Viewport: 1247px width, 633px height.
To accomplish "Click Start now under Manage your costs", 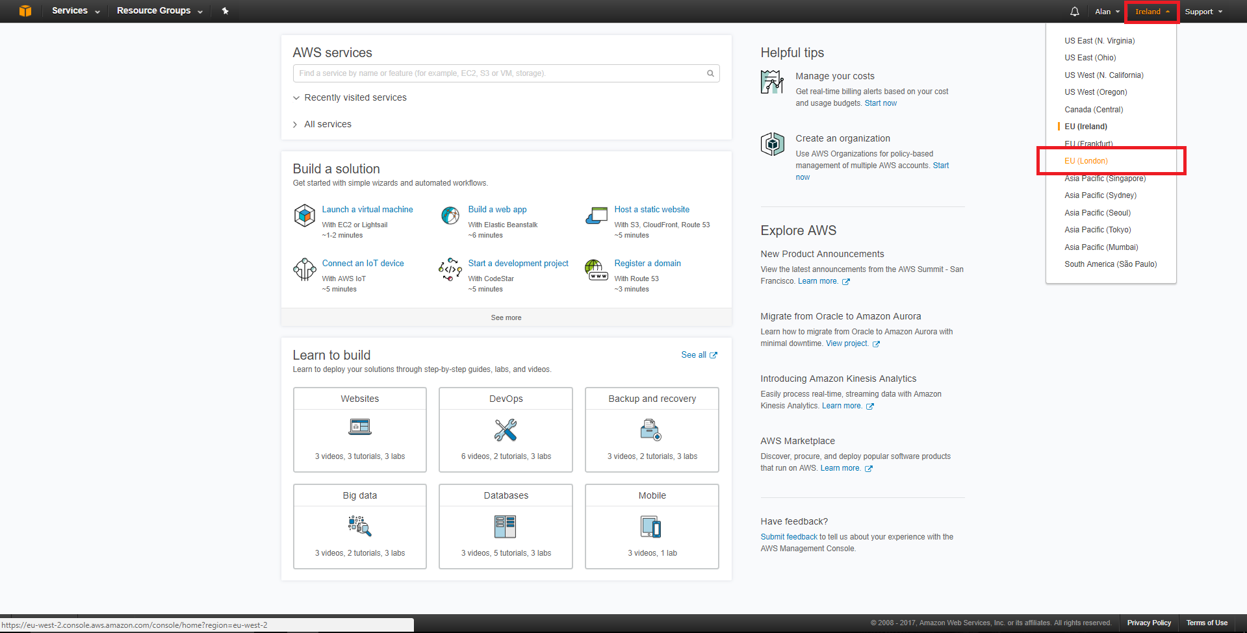I will pyautogui.click(x=881, y=103).
